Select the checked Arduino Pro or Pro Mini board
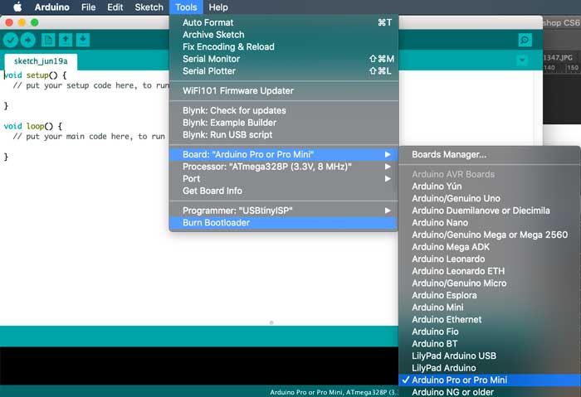Viewport: 581px width, 397px height. pyautogui.click(x=490, y=380)
